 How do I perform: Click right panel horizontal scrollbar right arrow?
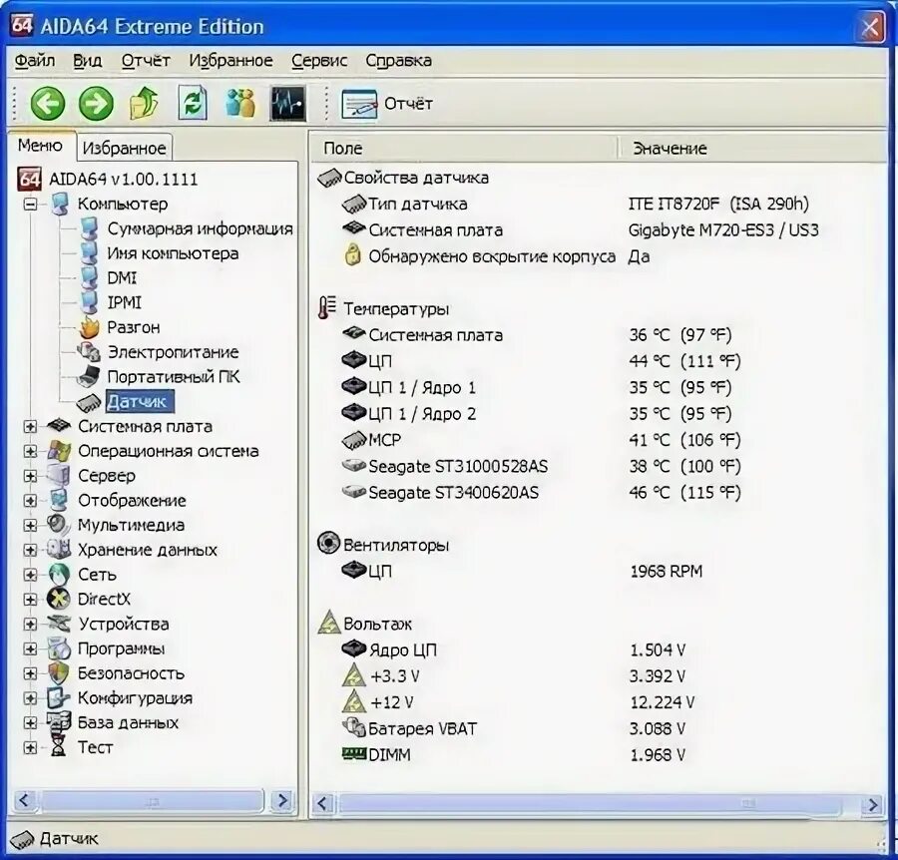click(x=873, y=804)
